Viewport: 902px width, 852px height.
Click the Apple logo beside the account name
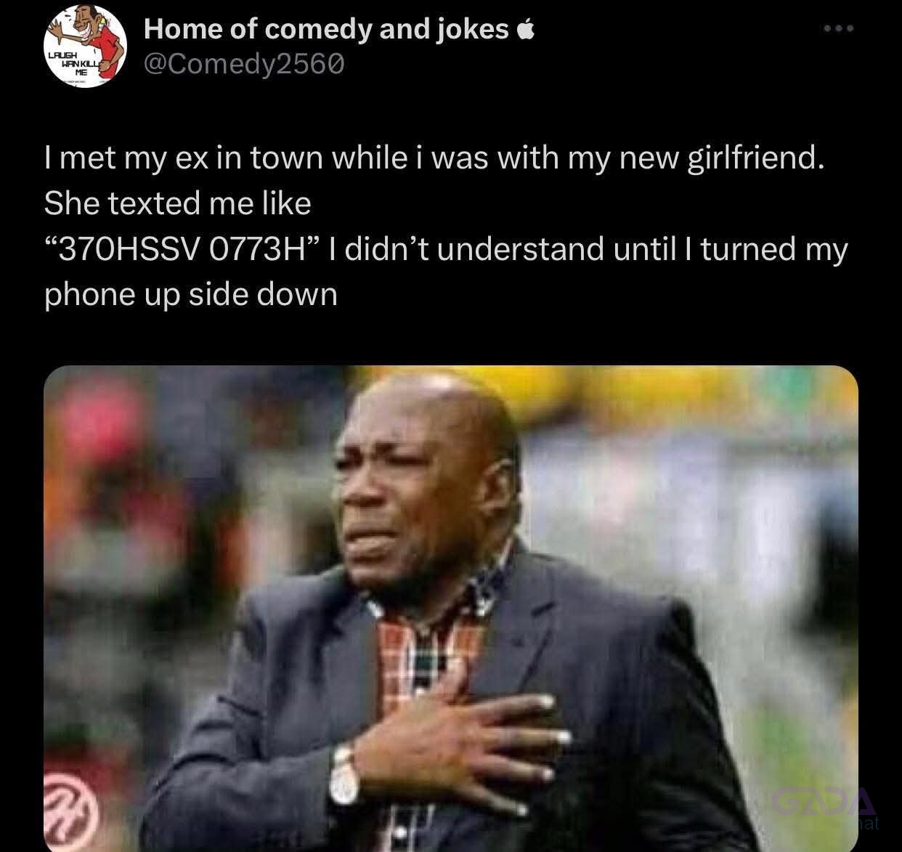526,29
